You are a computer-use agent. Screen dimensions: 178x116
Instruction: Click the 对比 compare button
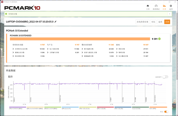tap(153, 22)
